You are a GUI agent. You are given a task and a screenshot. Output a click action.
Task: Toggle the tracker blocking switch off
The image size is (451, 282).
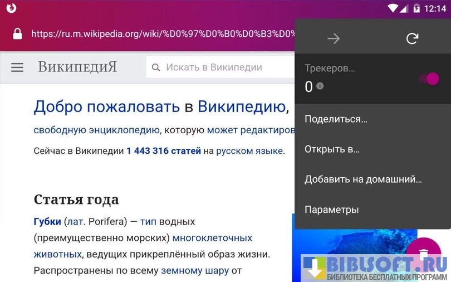click(x=429, y=79)
